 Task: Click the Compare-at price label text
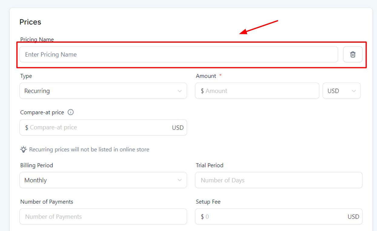pyautogui.click(x=42, y=112)
